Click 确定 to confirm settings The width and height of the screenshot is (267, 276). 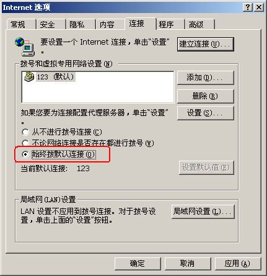pyautogui.click(x=138, y=264)
